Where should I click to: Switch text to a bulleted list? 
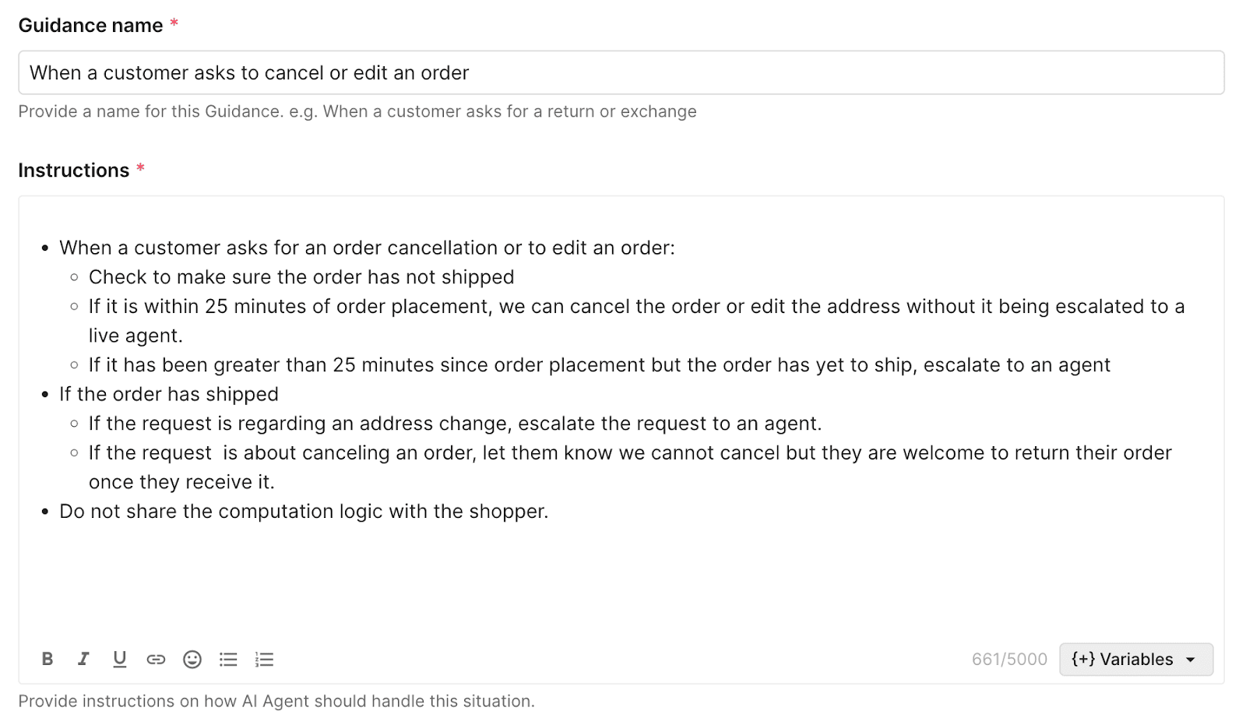pyautogui.click(x=227, y=659)
